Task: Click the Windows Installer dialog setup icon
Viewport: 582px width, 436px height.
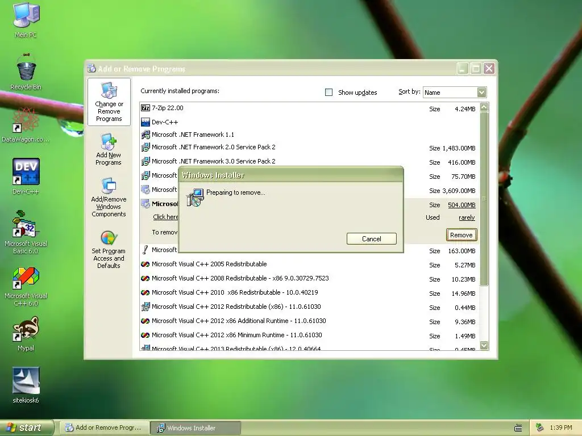Action: tap(195, 197)
